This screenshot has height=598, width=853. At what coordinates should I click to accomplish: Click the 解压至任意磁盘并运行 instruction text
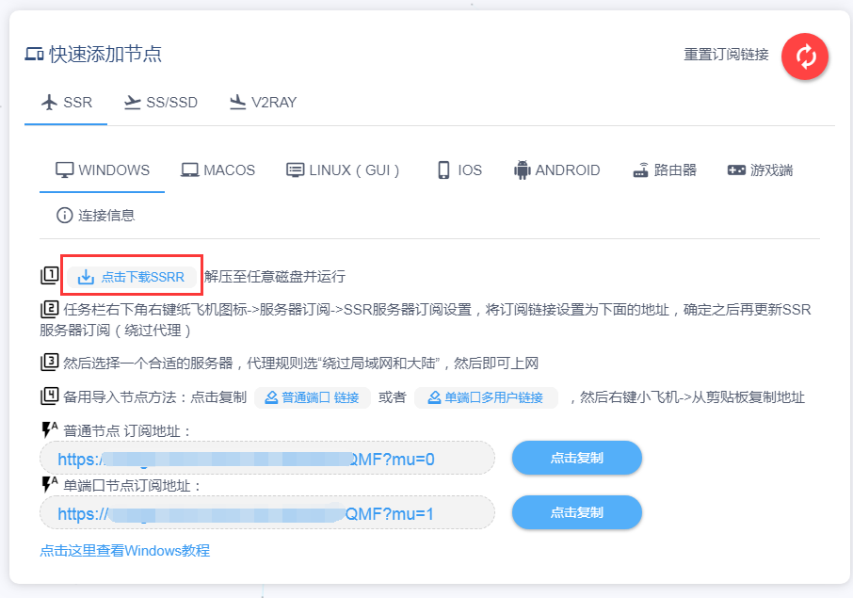tap(275, 277)
